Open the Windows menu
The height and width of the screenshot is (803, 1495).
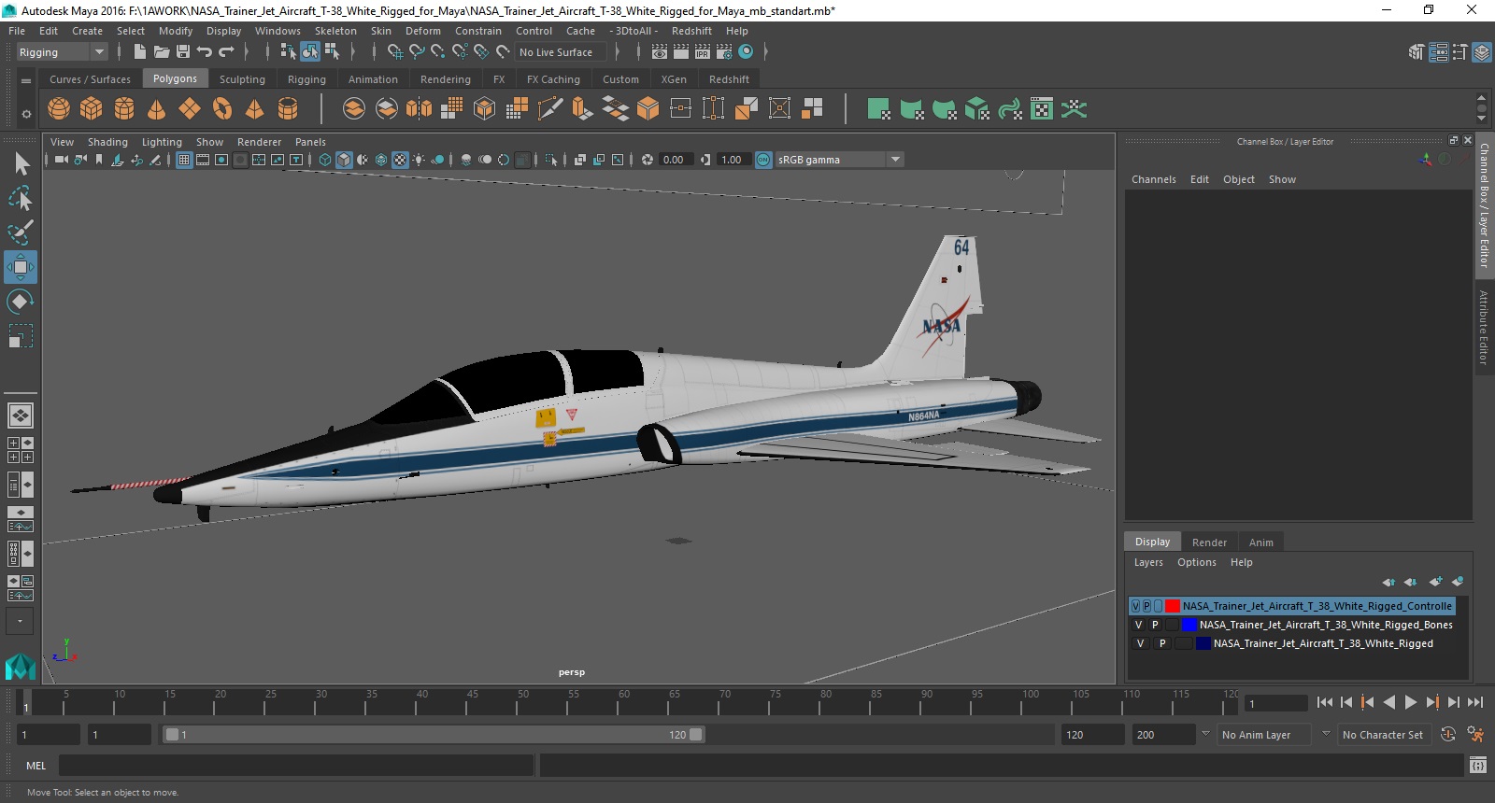tap(278, 31)
